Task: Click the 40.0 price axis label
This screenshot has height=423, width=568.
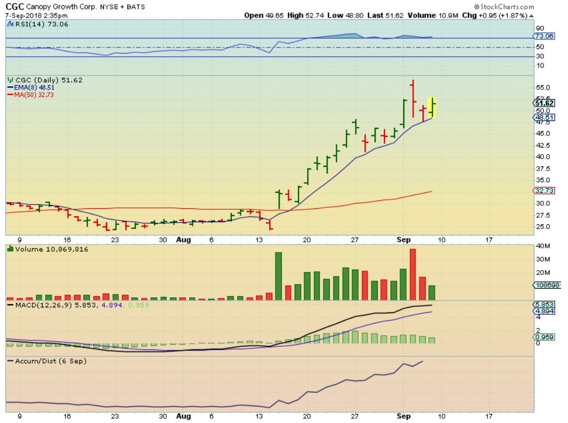Action: [543, 157]
